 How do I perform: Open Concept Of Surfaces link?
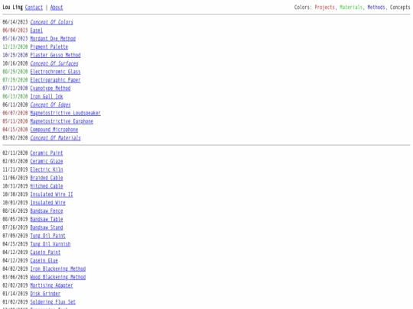coord(54,63)
